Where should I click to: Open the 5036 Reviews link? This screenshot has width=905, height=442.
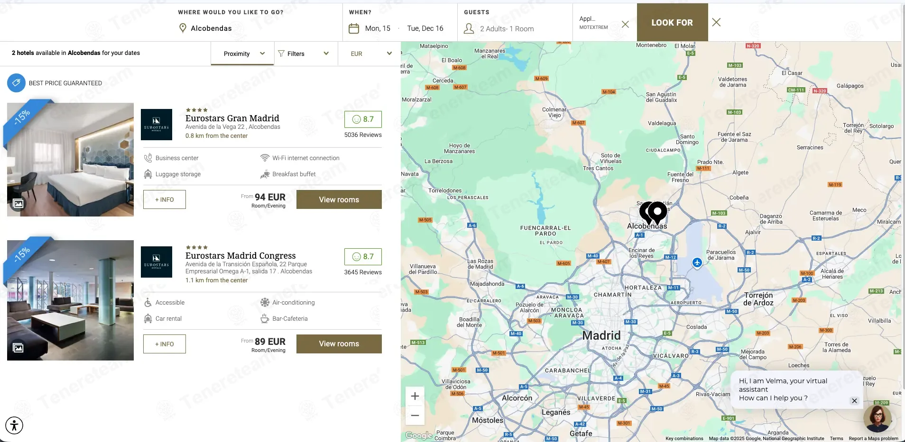pyautogui.click(x=363, y=135)
